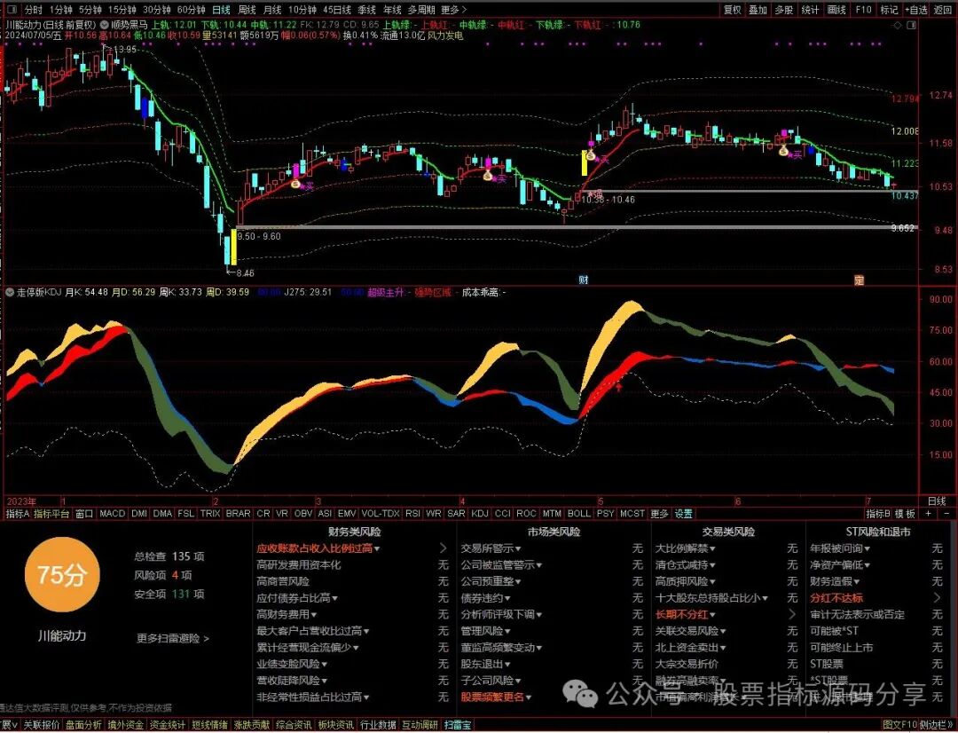Image resolution: width=958 pixels, height=733 pixels.
Task: Open the 指标平台 tab
Action: (51, 514)
